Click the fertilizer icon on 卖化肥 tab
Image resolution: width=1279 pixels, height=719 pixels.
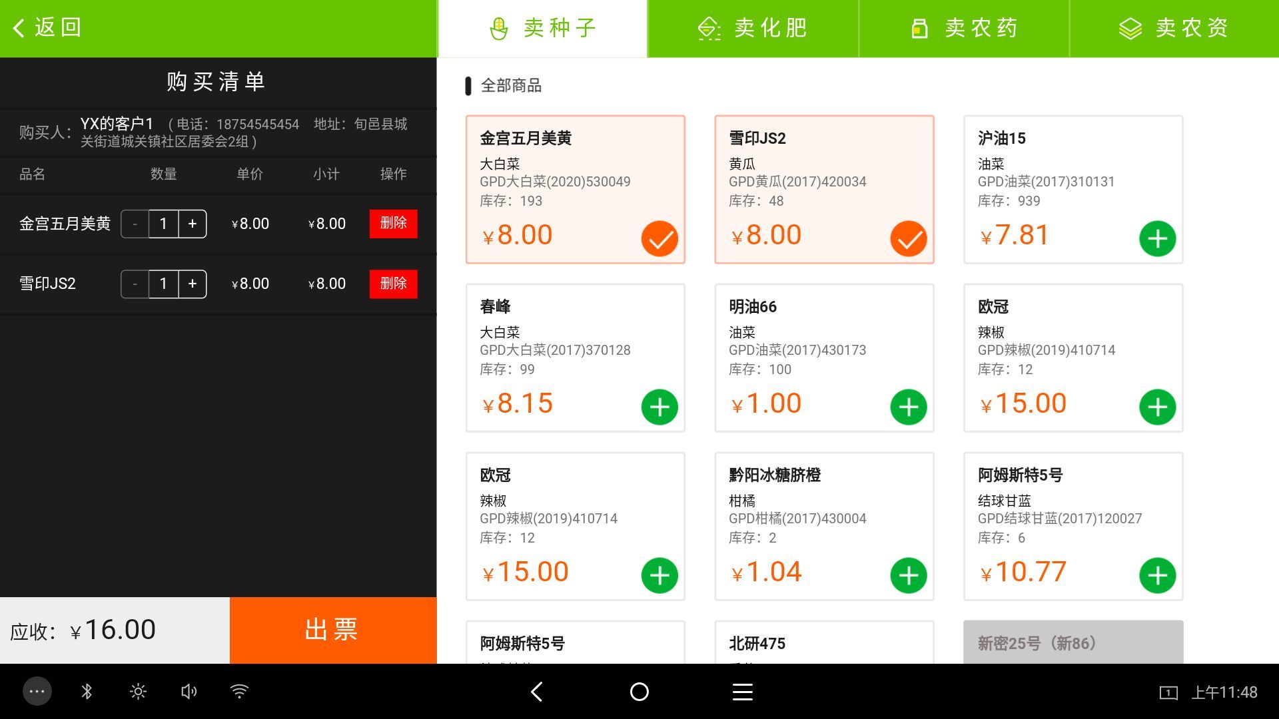709,29
